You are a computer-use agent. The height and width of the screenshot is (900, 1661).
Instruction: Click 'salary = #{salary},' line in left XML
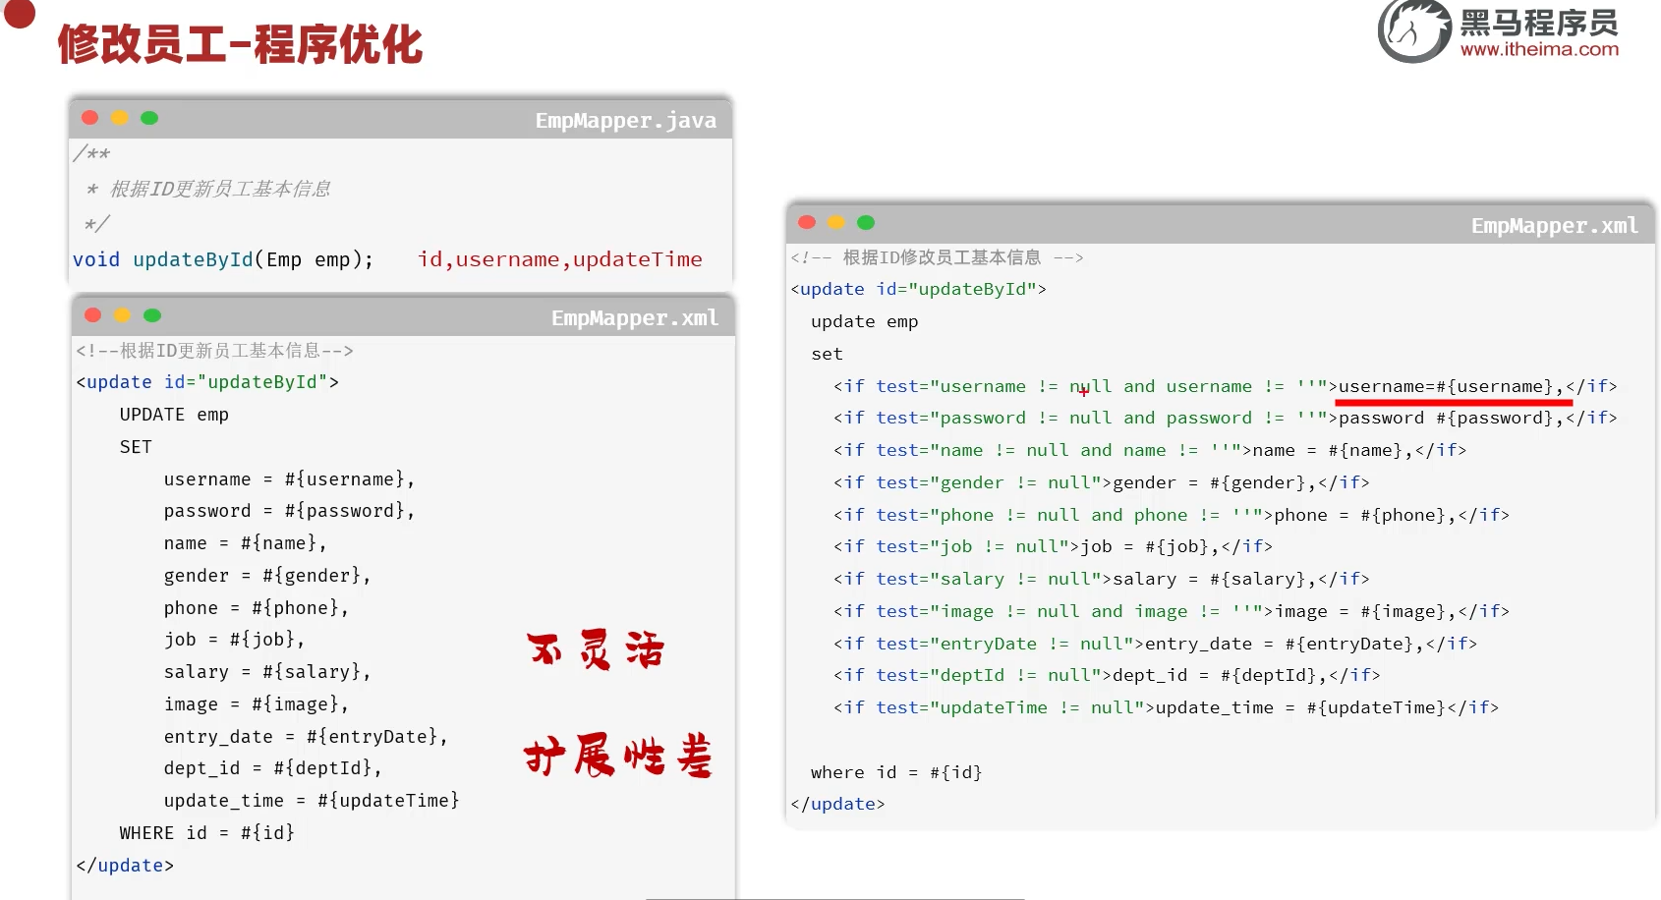[267, 672]
